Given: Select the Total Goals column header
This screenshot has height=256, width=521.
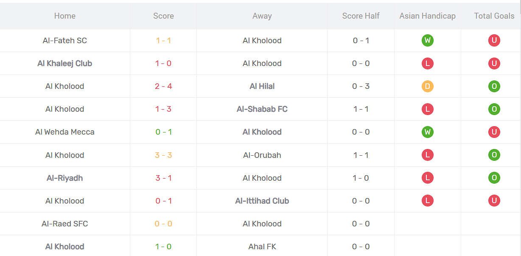Looking at the screenshot, I should pyautogui.click(x=494, y=16).
